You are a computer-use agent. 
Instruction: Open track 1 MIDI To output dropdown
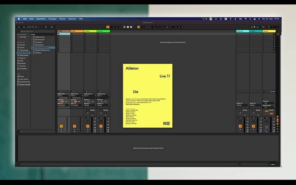coord(64,105)
